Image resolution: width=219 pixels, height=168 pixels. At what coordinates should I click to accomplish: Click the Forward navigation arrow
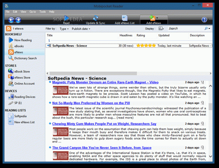pyautogui.click(x=18, y=20)
